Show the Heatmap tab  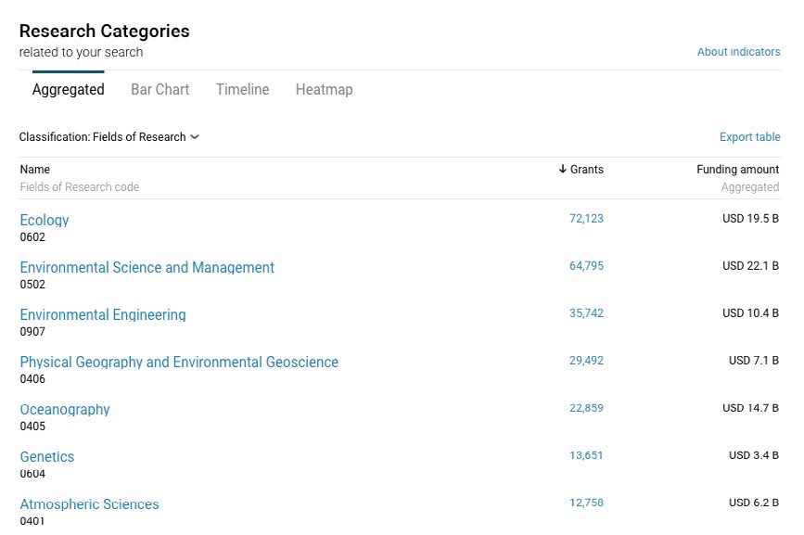324,90
